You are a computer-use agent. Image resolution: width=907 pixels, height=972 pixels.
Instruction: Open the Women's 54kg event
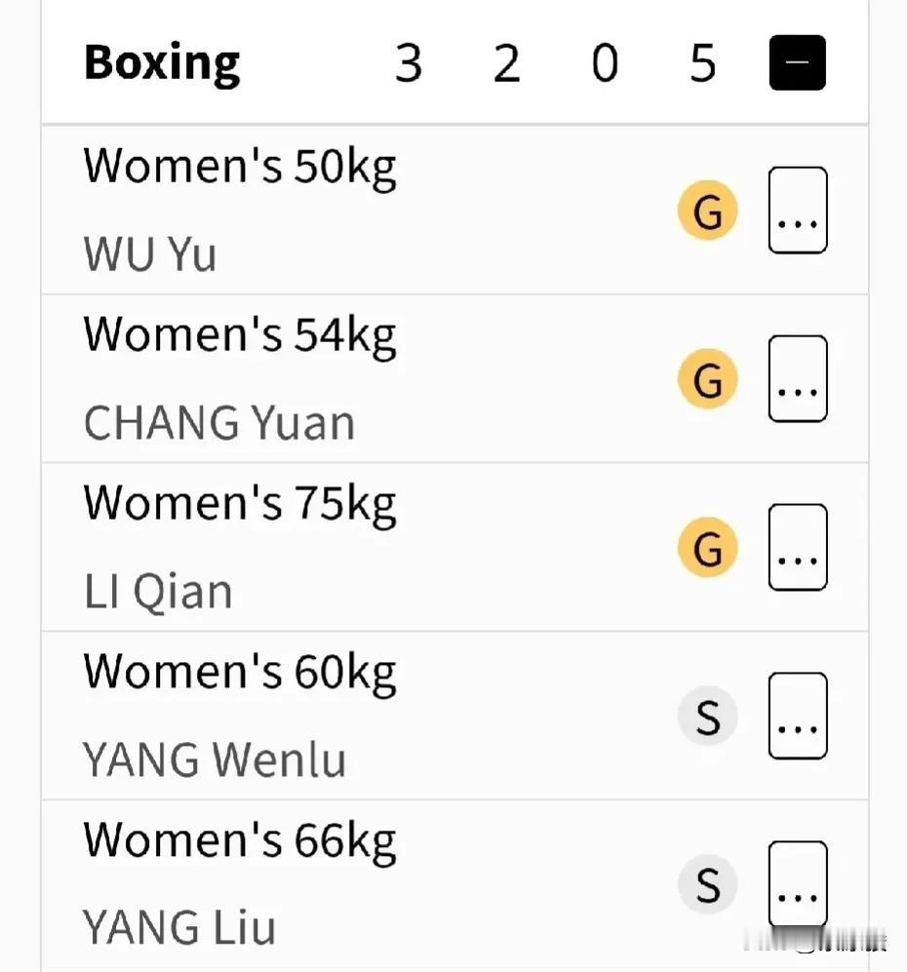[240, 335]
